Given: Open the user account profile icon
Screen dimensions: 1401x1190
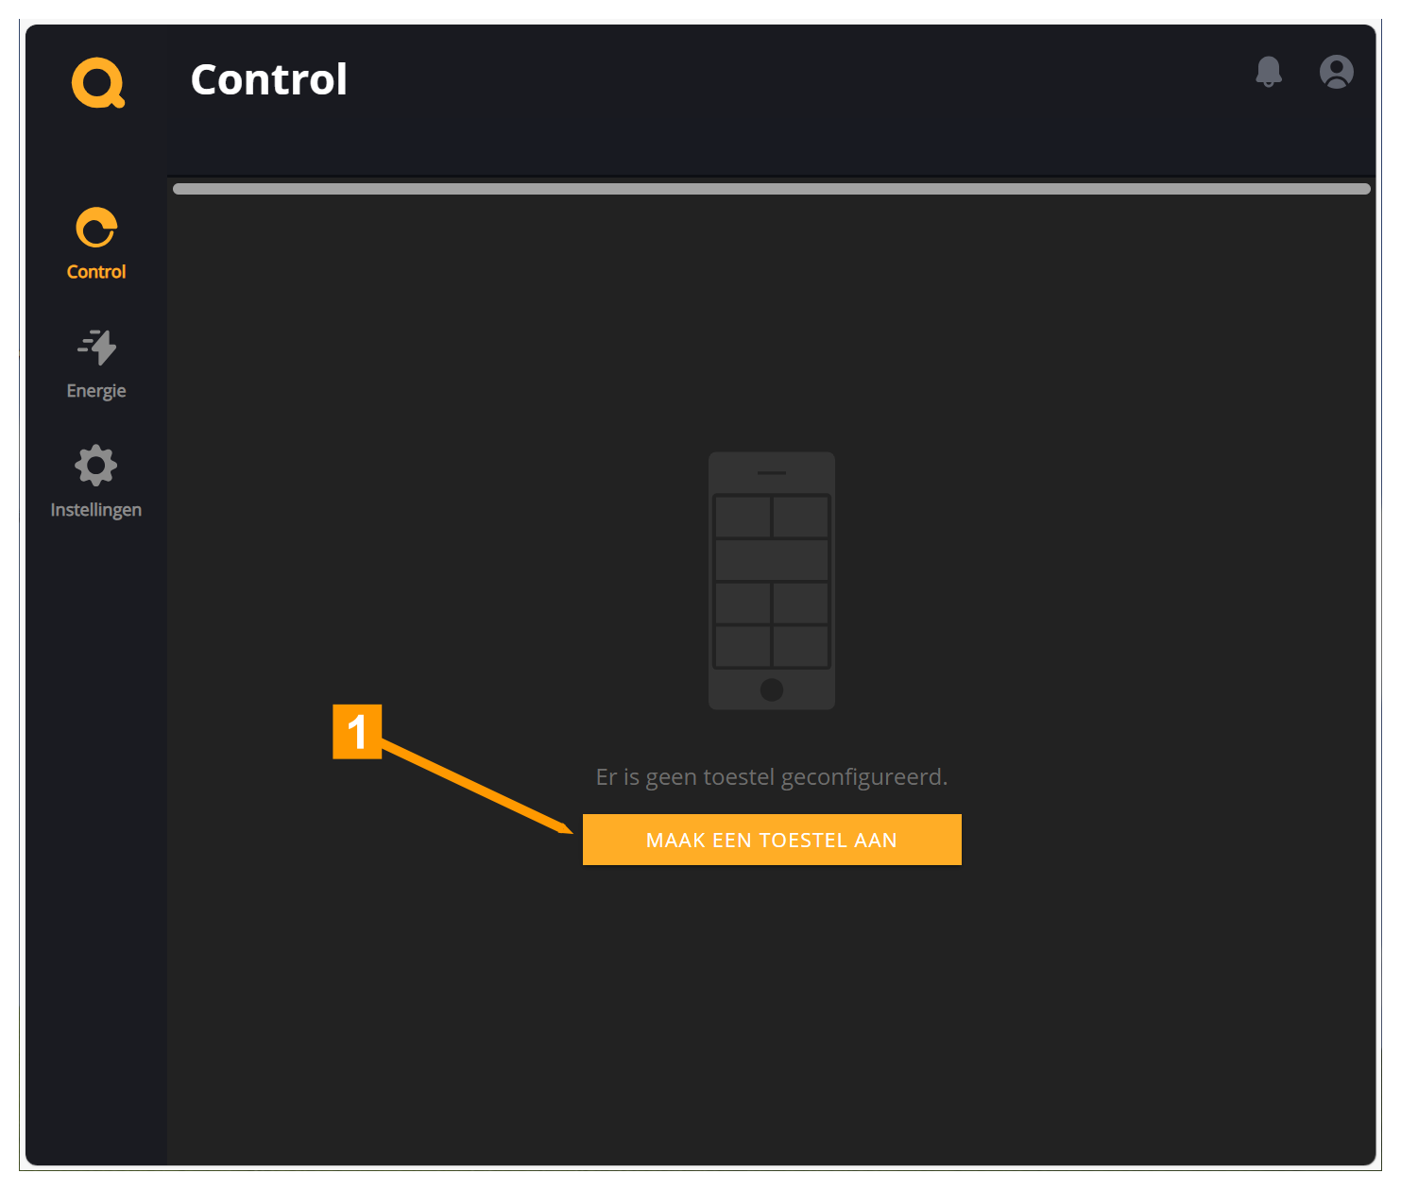Looking at the screenshot, I should [1336, 72].
